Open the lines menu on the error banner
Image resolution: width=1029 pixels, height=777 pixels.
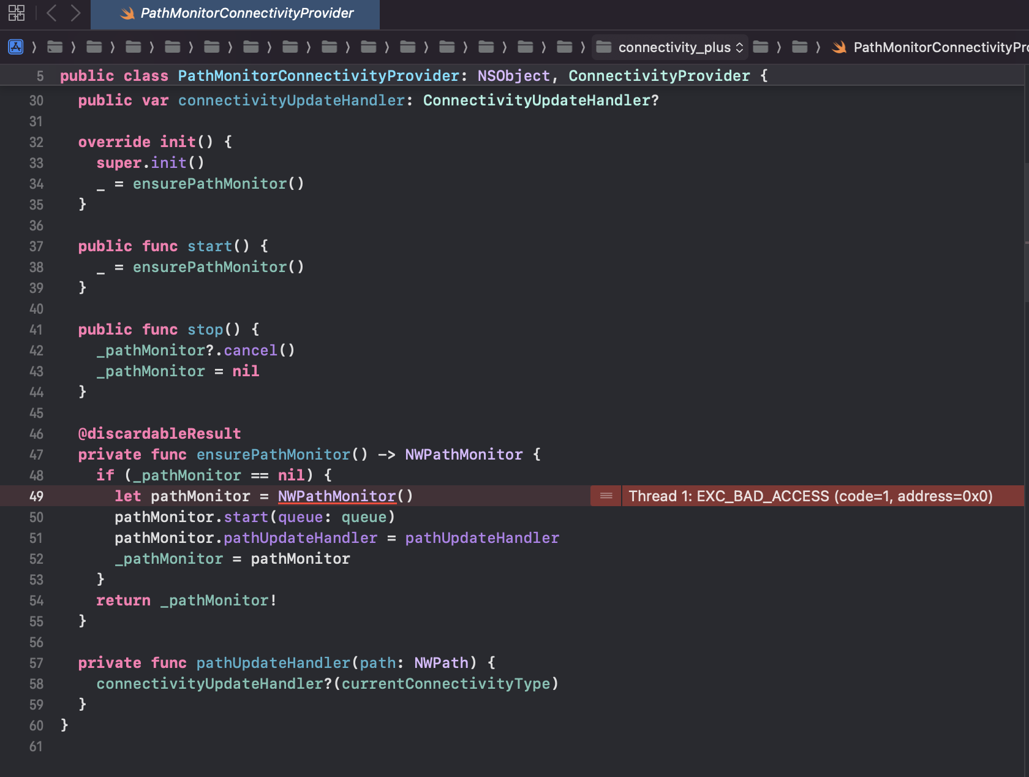click(x=605, y=496)
